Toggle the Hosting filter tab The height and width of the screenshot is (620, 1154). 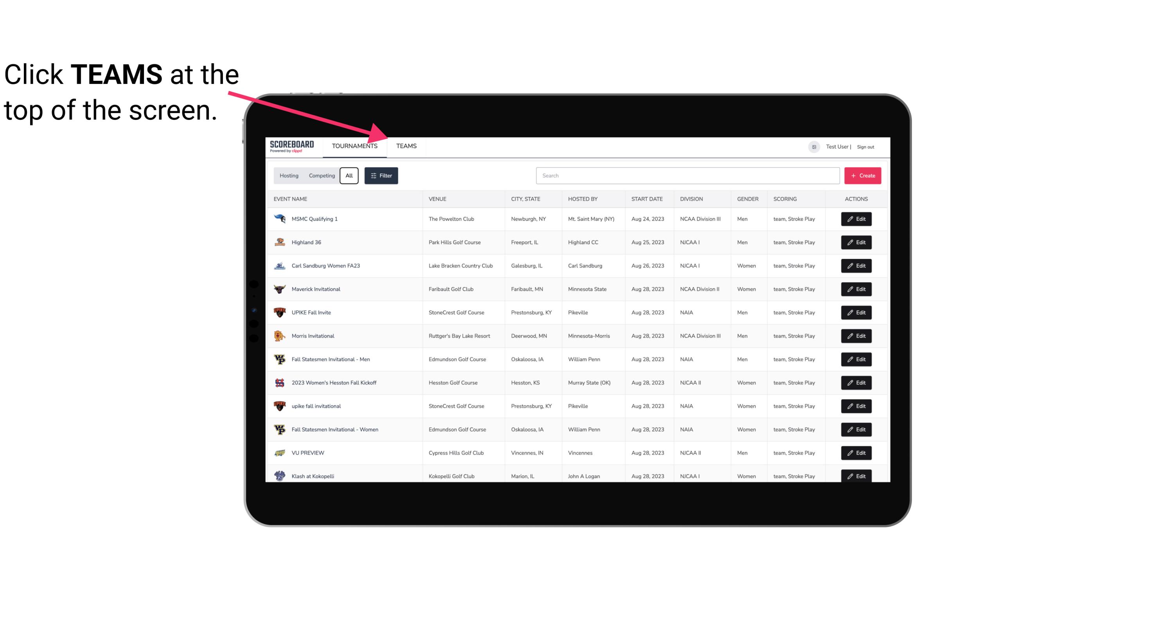point(288,176)
